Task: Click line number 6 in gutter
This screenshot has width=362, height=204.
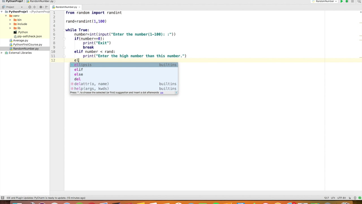Action: pyautogui.click(x=54, y=34)
